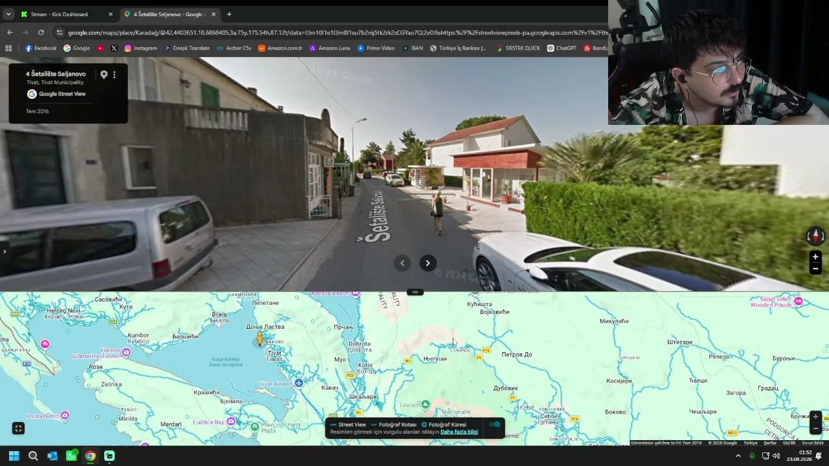829x466 pixels.
Task: Open the Chrome apps grid in bookmarks bar
Action: [8, 48]
